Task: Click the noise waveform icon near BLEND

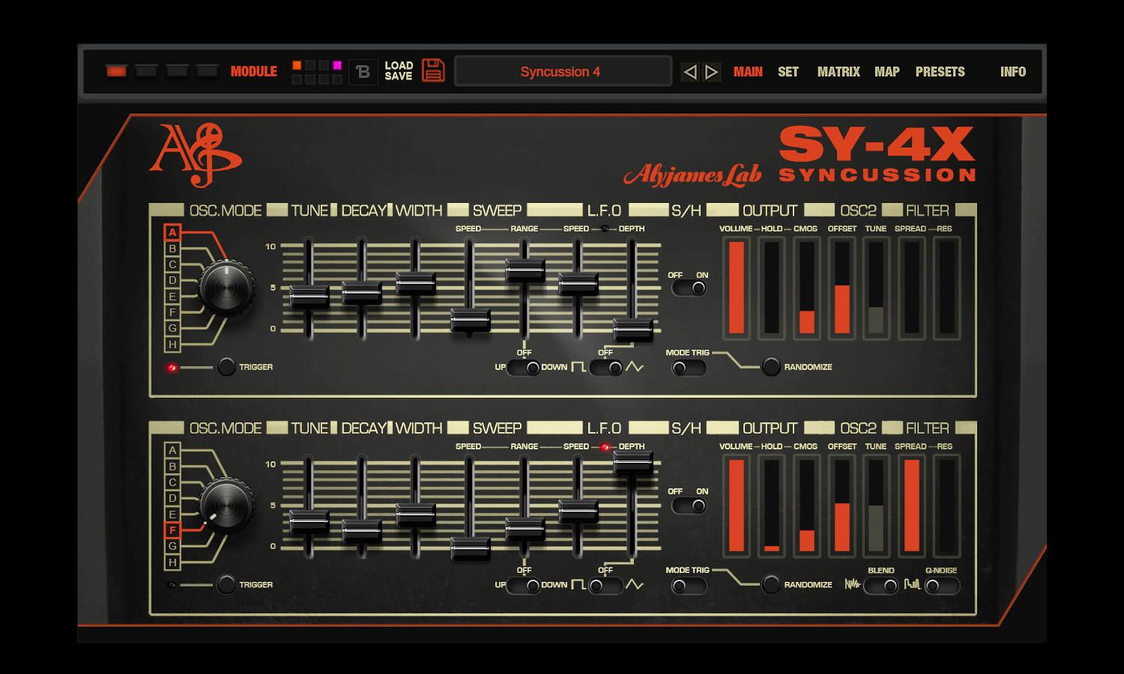Action: (852, 584)
